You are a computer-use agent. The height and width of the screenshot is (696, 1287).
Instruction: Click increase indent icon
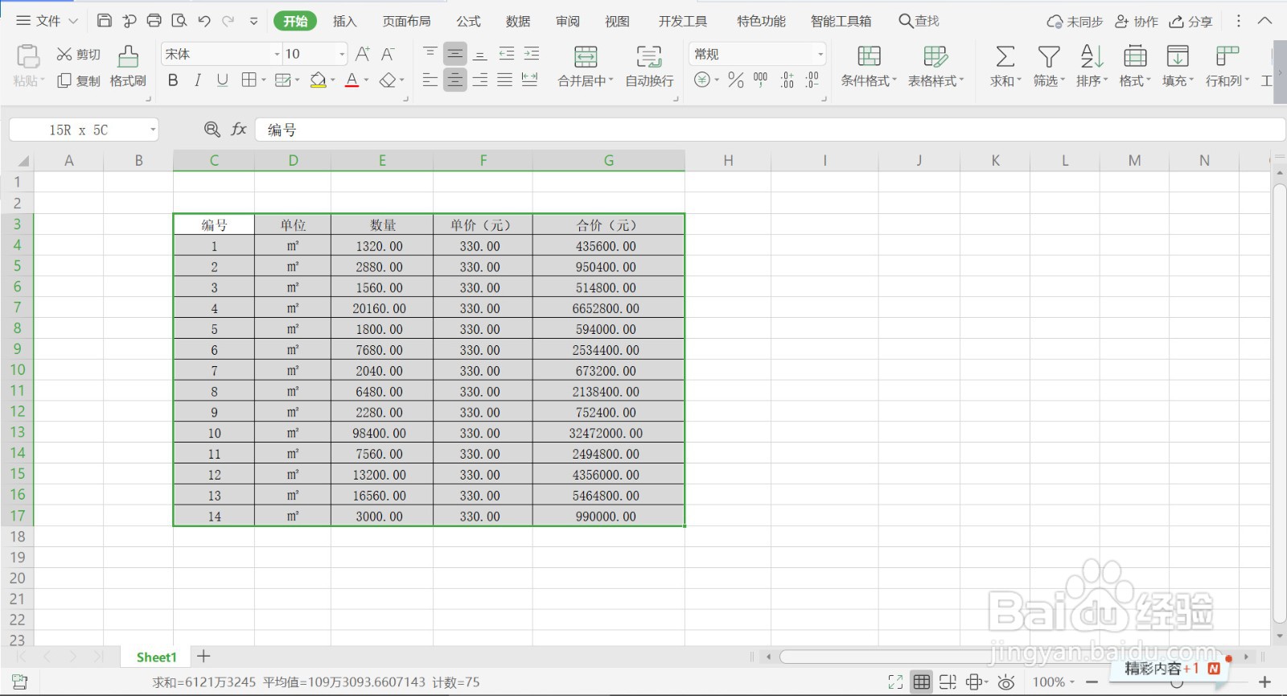point(532,54)
